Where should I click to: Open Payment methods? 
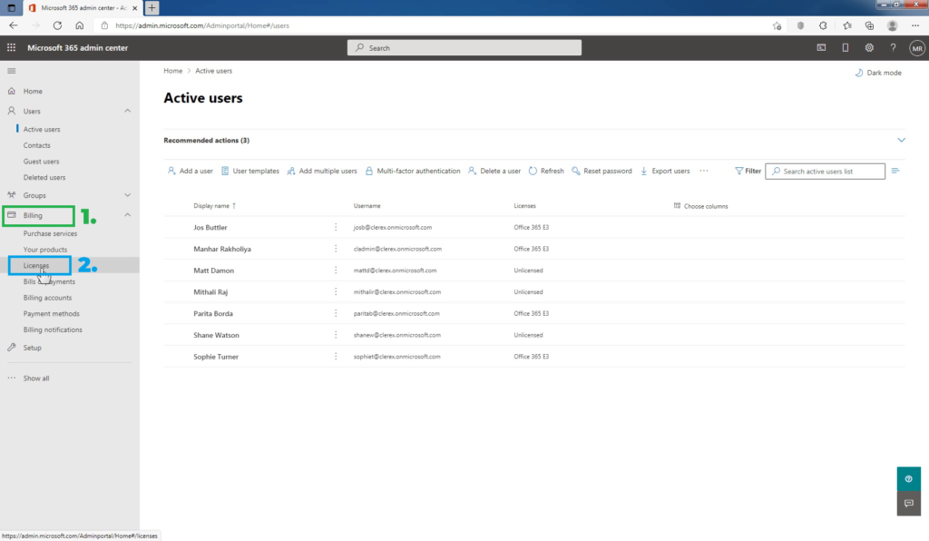51,313
